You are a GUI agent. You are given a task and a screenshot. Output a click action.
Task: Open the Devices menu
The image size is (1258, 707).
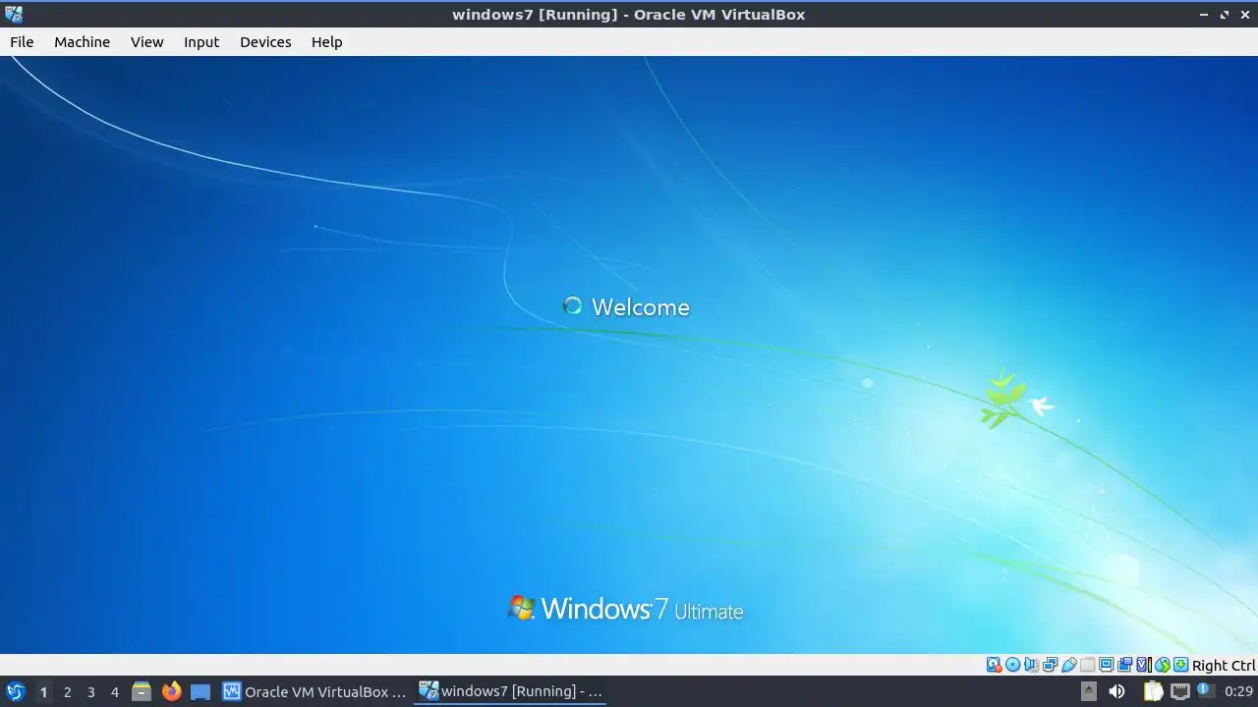265,42
